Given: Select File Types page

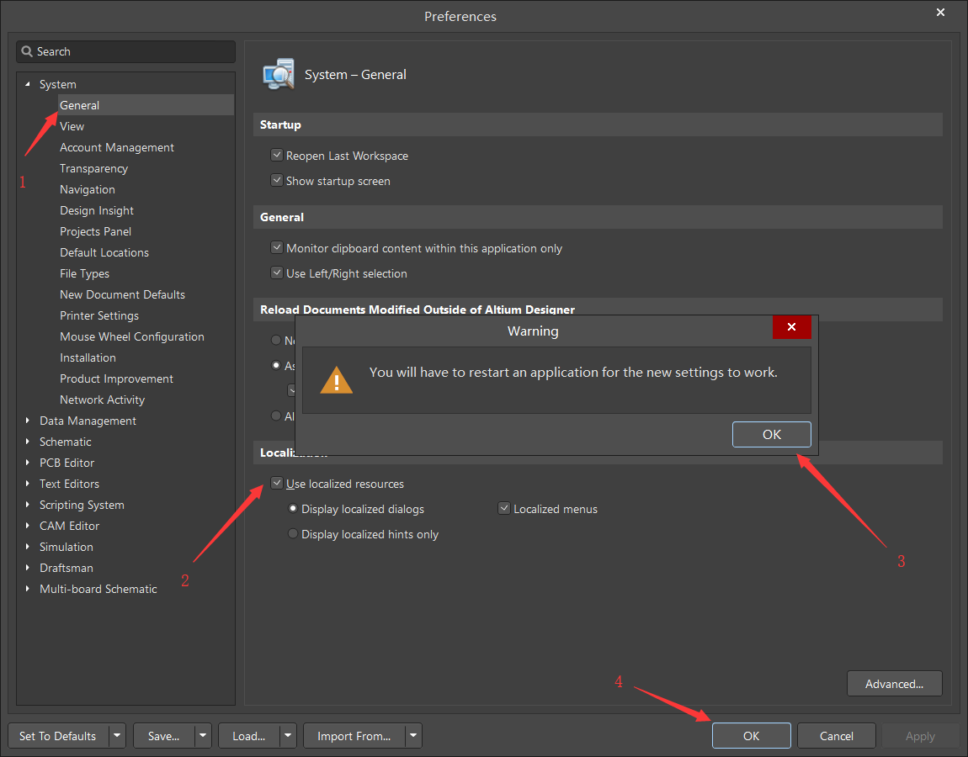Looking at the screenshot, I should 84,273.
